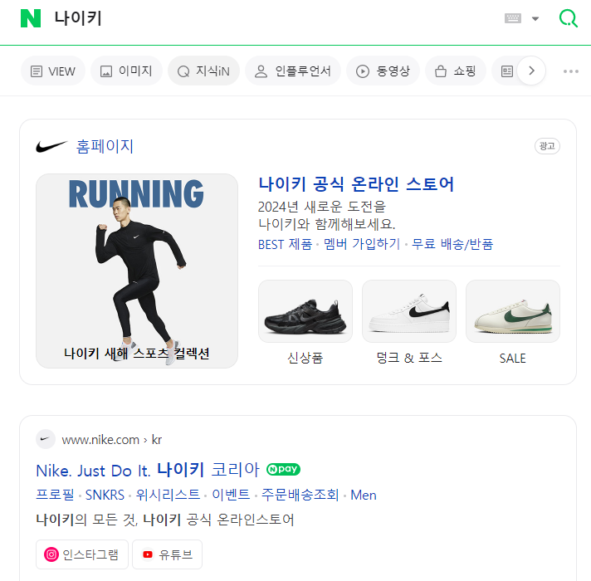Switch to the 동영상 tab
This screenshot has height=581, width=591.
coord(383,71)
